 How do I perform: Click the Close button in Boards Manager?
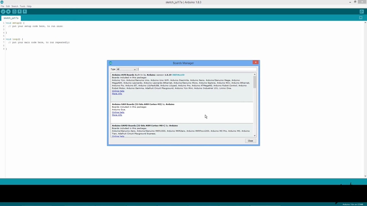(250, 141)
